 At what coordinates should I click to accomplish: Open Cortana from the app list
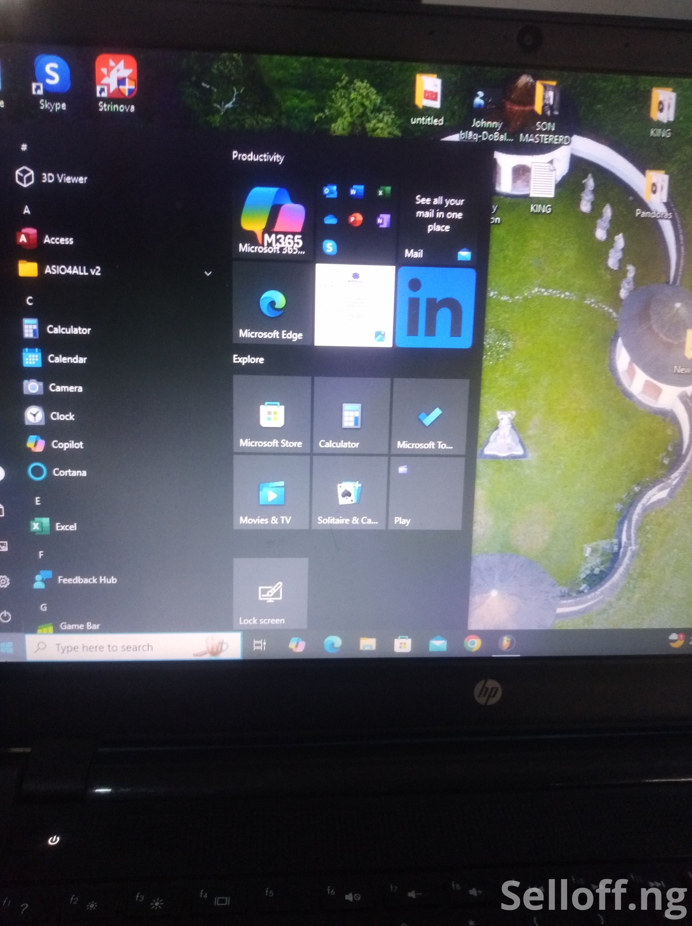57,472
